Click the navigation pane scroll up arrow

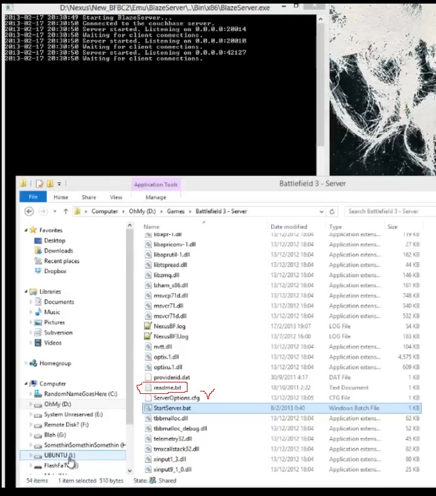tap(130, 225)
